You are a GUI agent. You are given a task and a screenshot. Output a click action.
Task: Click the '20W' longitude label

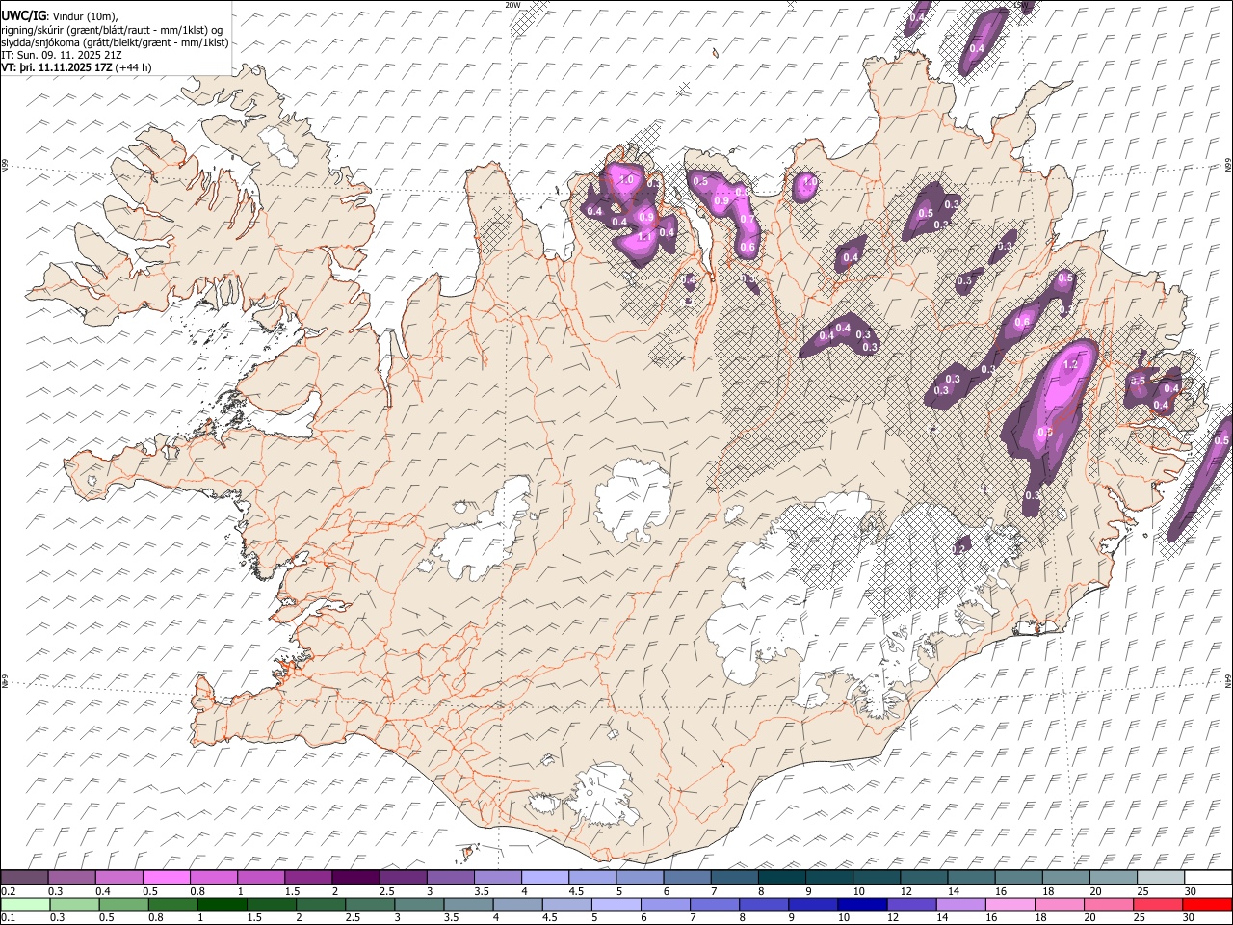(x=512, y=5)
